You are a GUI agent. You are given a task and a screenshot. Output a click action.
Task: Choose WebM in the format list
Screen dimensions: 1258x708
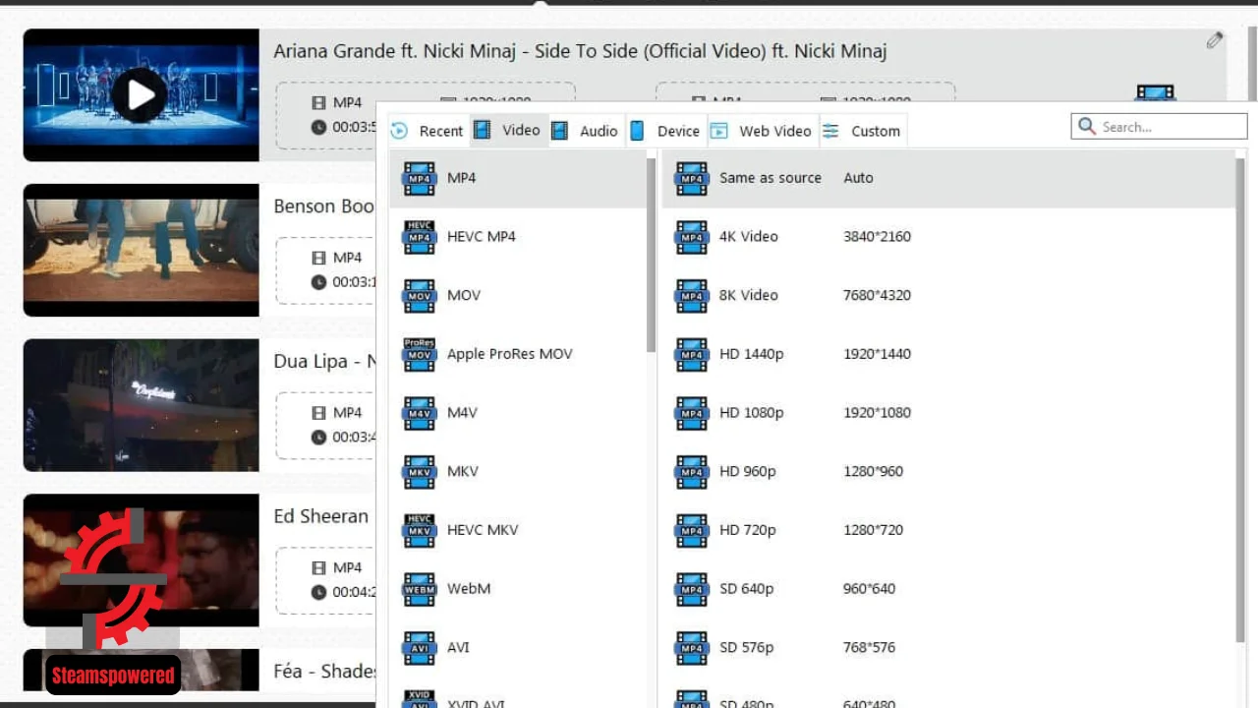click(469, 588)
